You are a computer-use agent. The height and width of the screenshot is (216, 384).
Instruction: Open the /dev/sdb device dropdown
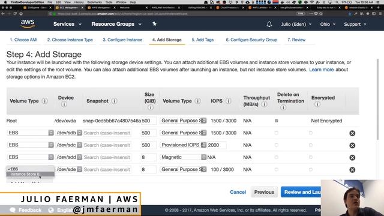pos(68,133)
